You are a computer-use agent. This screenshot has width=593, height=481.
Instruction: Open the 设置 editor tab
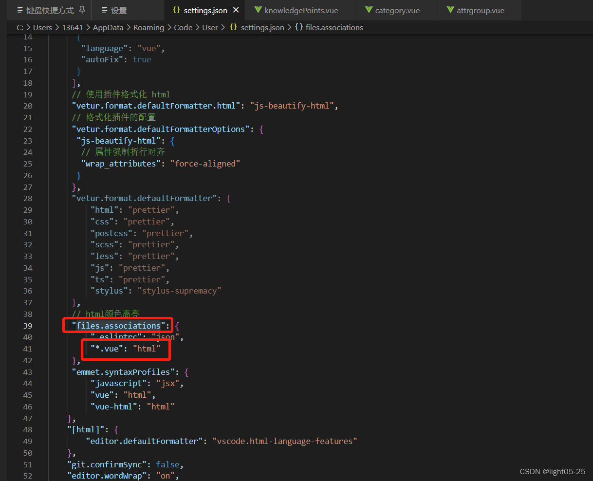119,10
